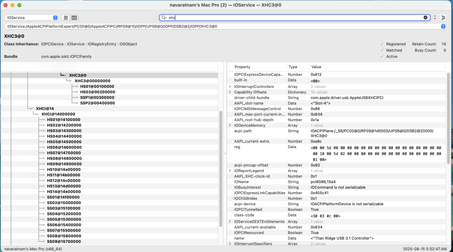The image size is (453, 252).
Task: Expand the Capability Offsets dictionary
Action: pyautogui.click(x=230, y=92)
